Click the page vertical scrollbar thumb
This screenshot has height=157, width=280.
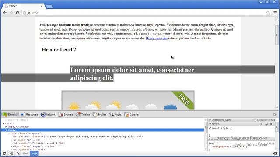click(x=277, y=35)
